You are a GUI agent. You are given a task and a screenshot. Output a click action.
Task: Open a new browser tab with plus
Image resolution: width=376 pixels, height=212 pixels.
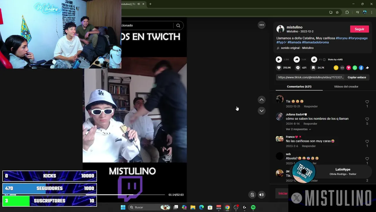pyautogui.click(x=150, y=4)
